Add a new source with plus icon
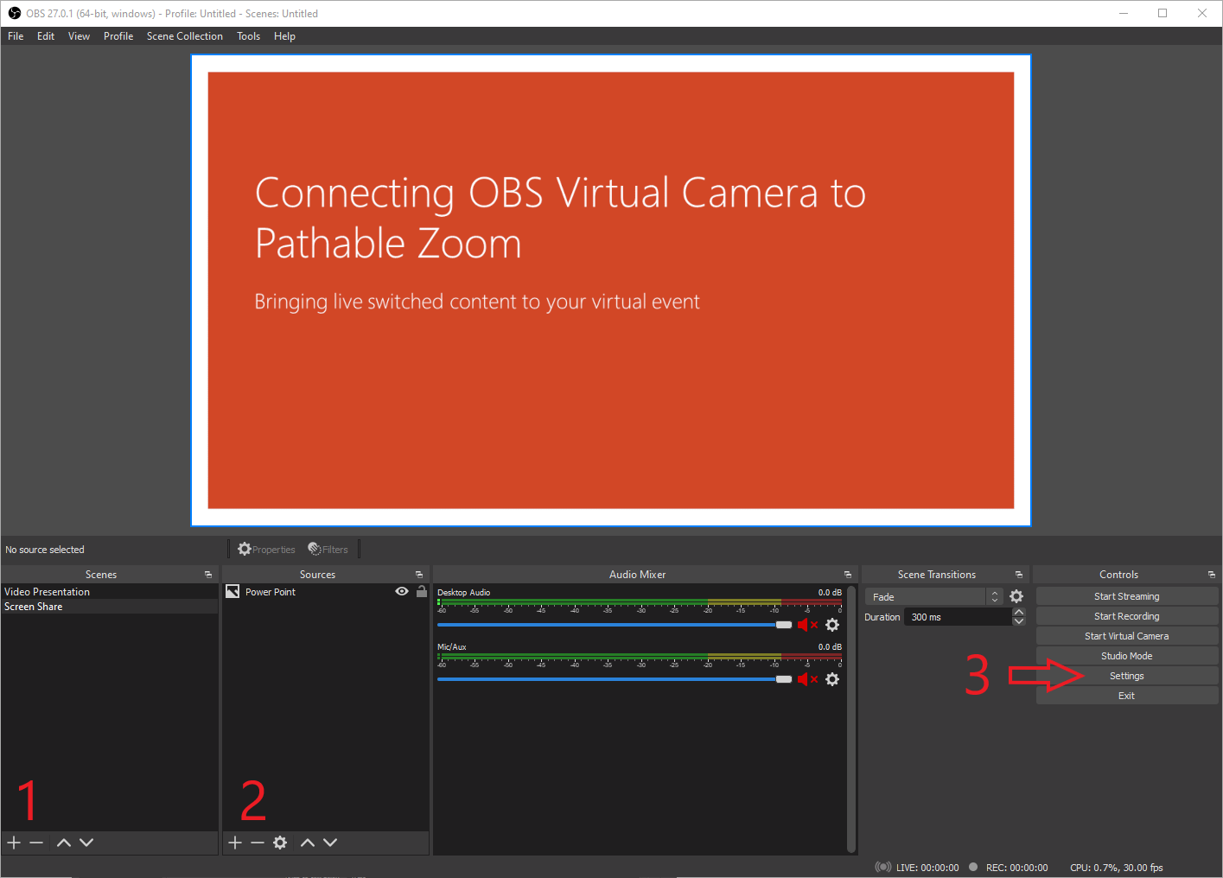 [235, 843]
